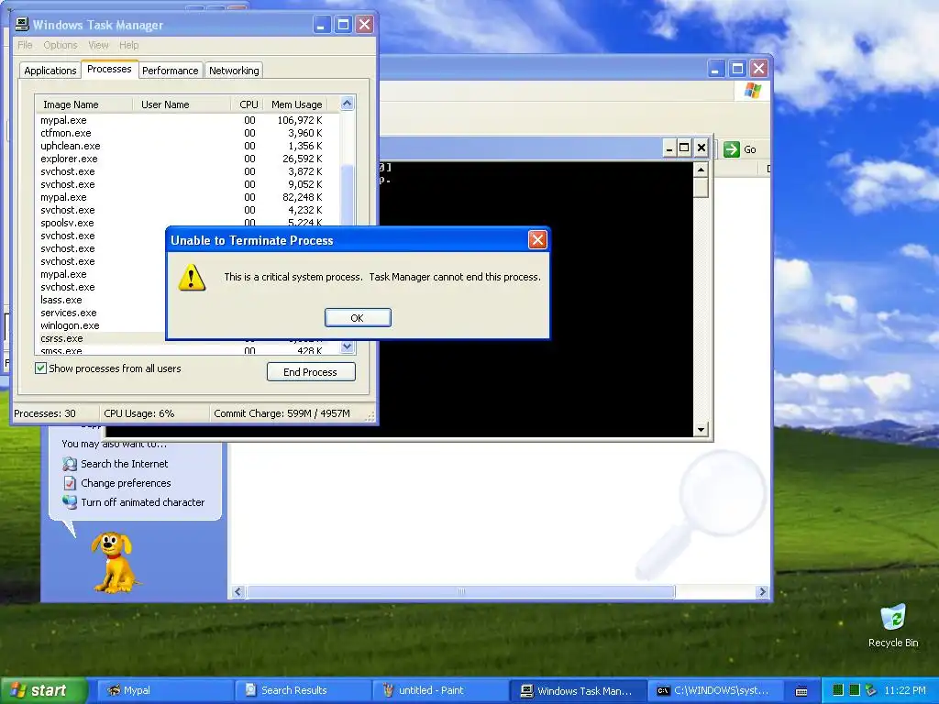
Task: Open the Help menu in Task Manager
Action: [128, 45]
